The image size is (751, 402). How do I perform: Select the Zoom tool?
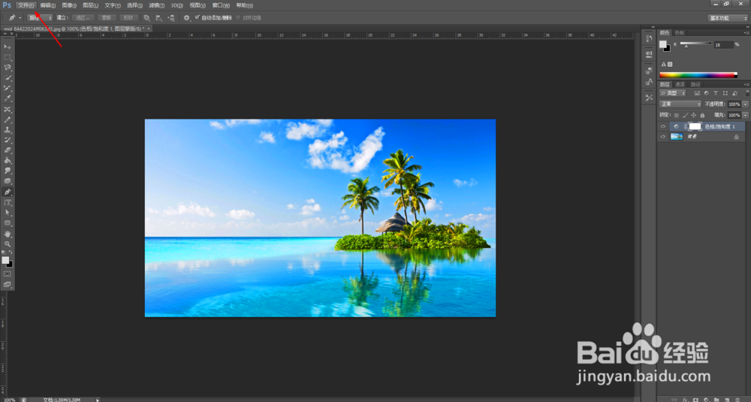pyautogui.click(x=8, y=244)
